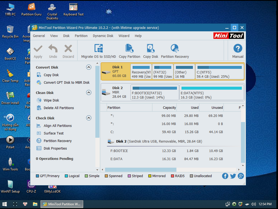Viewport: 278px width, 209px height.
Task: Open the MiniTool Google Plus icon
Action: pos(241,176)
